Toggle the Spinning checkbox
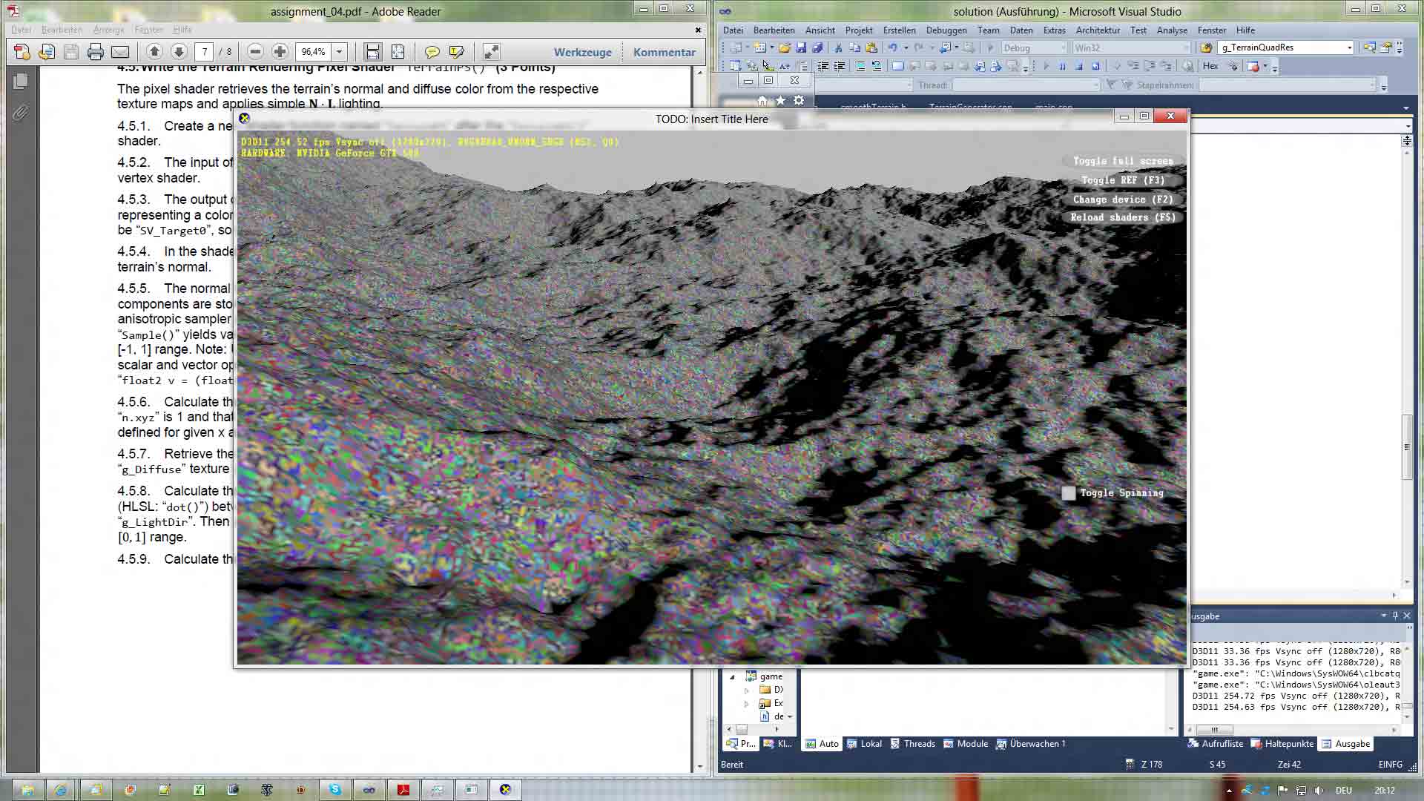This screenshot has height=801, width=1424. 1069,493
